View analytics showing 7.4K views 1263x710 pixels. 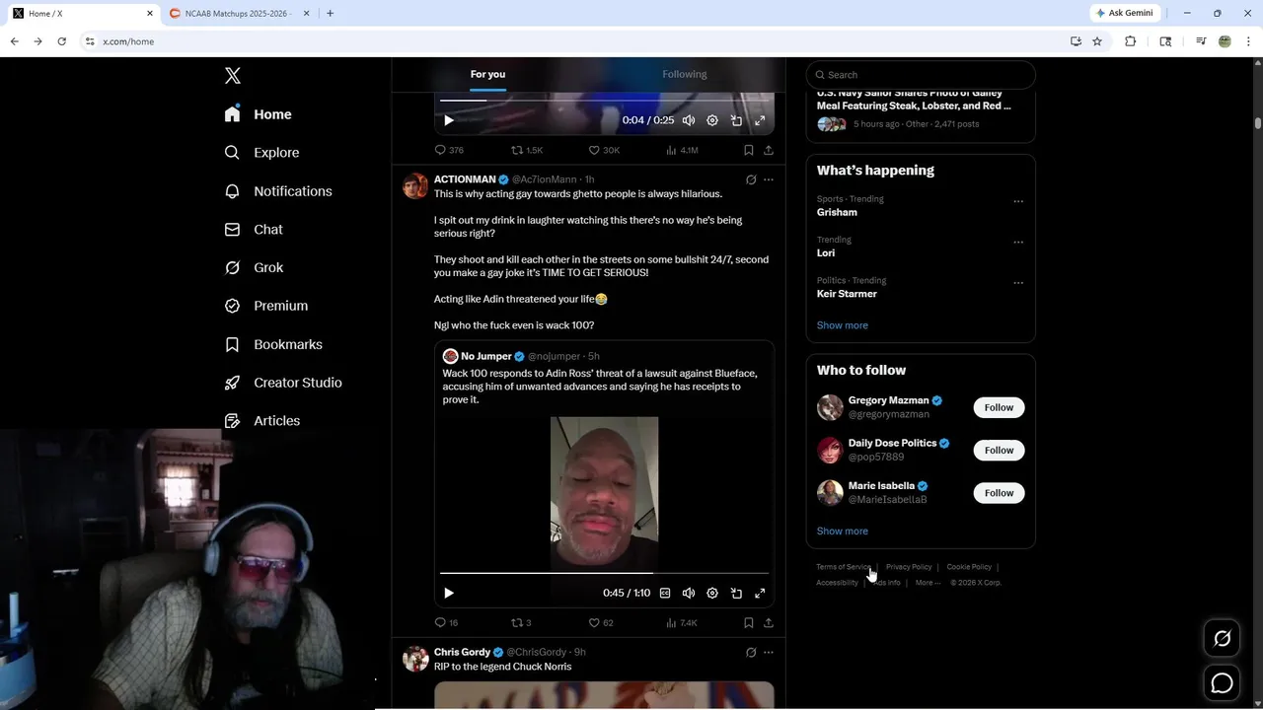point(682,622)
